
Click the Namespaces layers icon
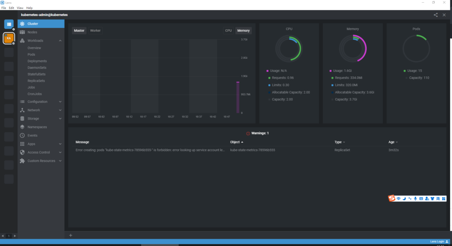click(x=22, y=127)
